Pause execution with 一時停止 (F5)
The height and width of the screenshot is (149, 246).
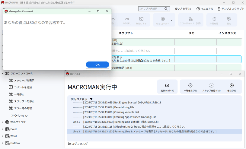pyautogui.click(x=190, y=87)
